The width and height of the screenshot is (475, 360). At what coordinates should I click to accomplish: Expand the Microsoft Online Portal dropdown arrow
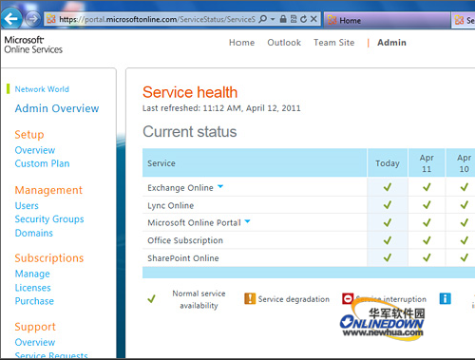247,221
